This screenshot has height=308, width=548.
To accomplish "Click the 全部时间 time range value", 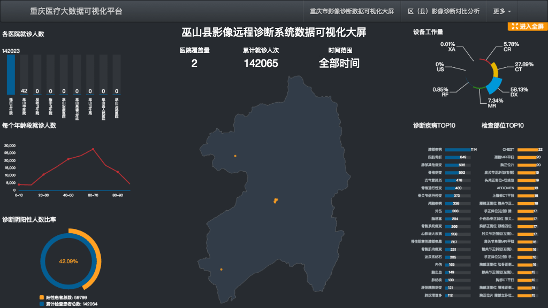I will (339, 63).
